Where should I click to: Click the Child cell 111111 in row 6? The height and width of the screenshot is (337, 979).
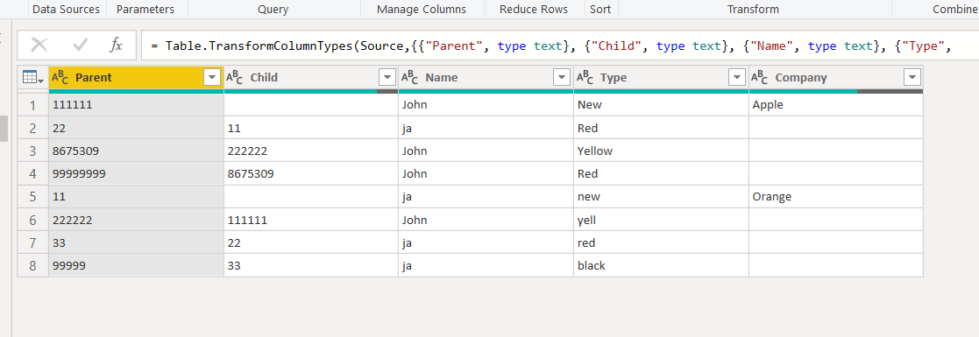pyautogui.click(x=311, y=220)
